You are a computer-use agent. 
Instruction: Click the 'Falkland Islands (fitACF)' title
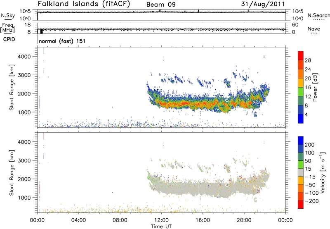pos(84,4)
